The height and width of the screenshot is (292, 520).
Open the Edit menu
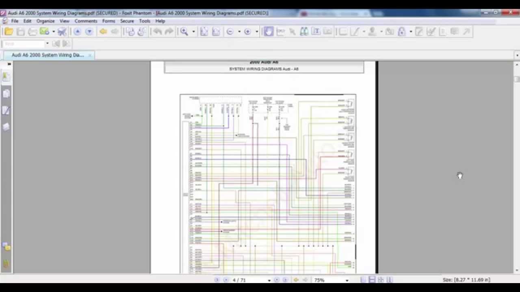27,21
